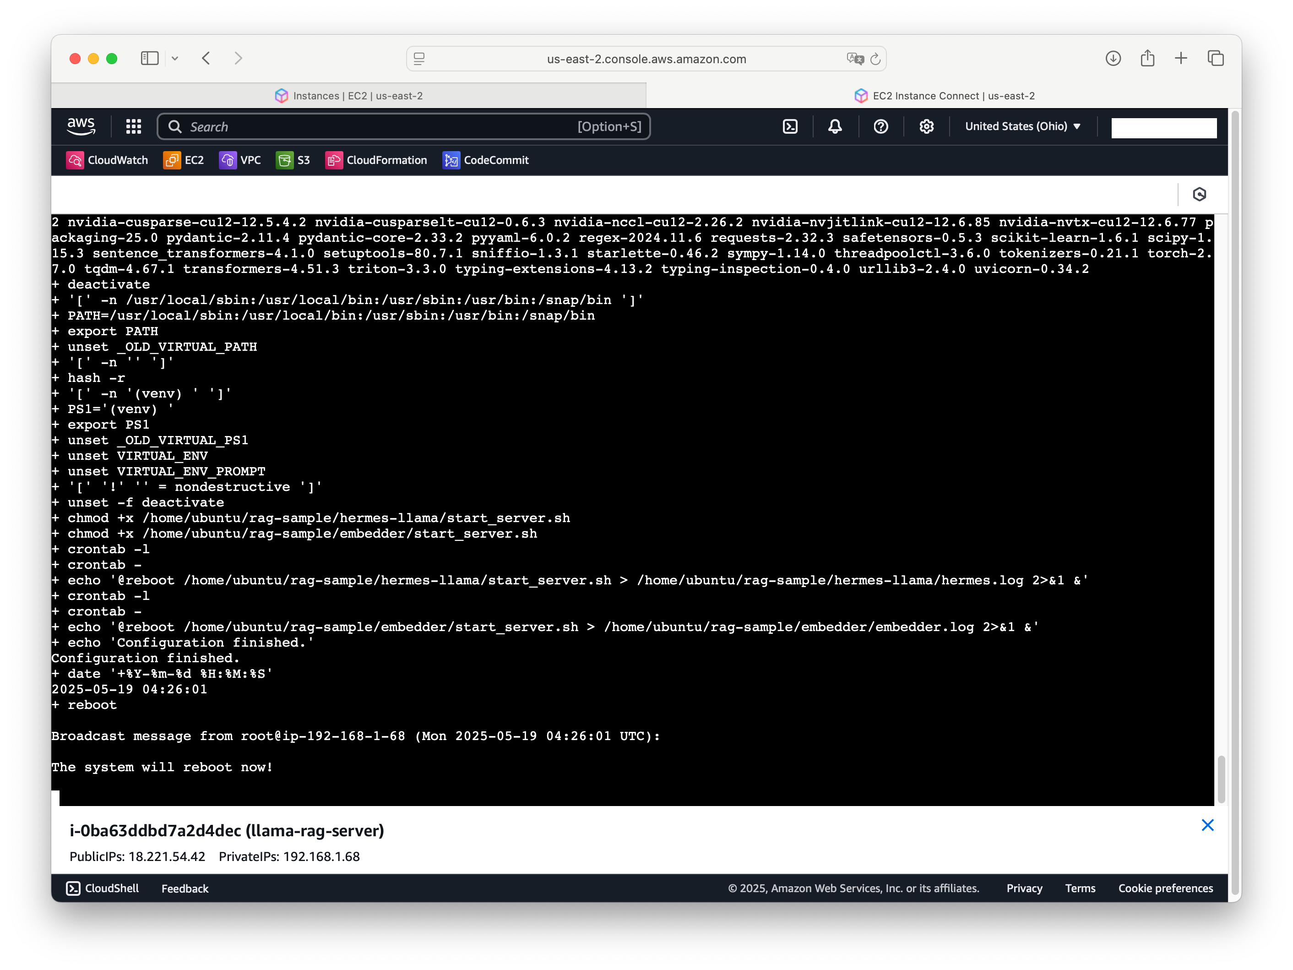Switch to the EC2 Instance Connect tab
This screenshot has height=970, width=1293.
(944, 95)
